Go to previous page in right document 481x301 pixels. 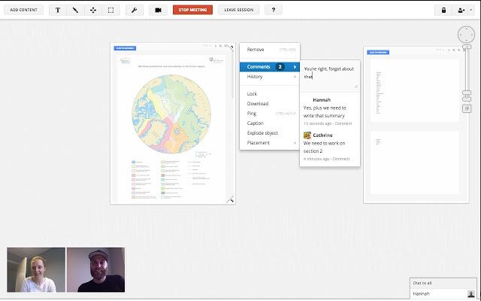[443, 50]
